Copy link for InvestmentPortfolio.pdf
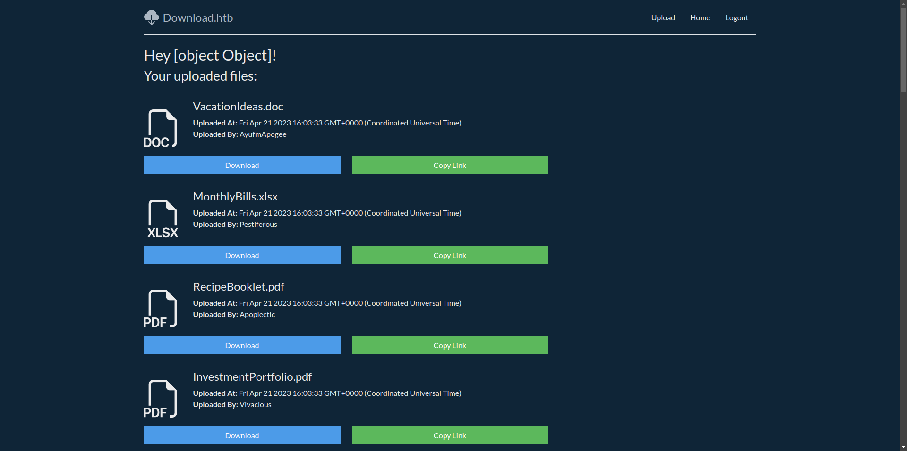Screen dimensions: 907x451 tap(450, 435)
